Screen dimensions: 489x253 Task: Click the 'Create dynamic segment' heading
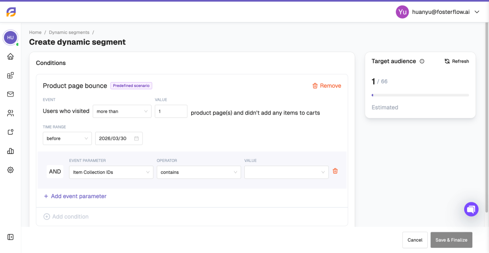click(77, 42)
